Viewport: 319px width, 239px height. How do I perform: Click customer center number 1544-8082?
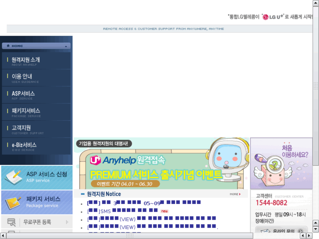pos(272,203)
